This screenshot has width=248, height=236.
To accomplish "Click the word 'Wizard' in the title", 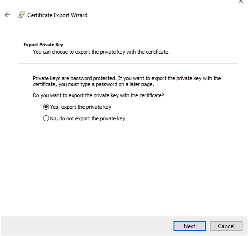I will pyautogui.click(x=79, y=15).
